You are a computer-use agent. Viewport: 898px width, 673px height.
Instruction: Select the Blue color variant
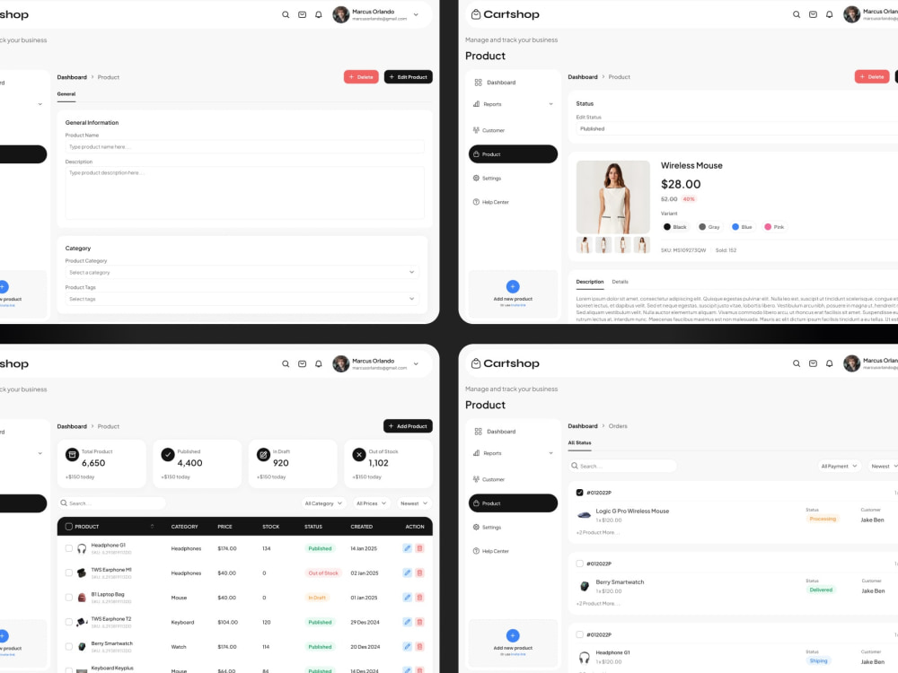(x=743, y=227)
